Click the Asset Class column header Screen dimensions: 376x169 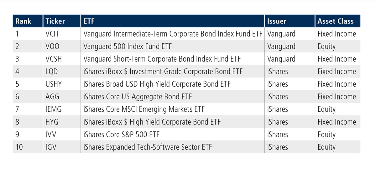coord(336,21)
